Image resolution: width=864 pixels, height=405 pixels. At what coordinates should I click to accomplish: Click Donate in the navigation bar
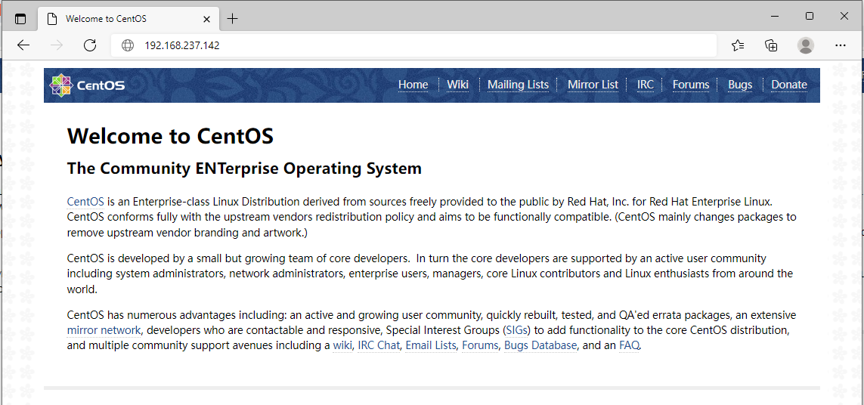(789, 85)
